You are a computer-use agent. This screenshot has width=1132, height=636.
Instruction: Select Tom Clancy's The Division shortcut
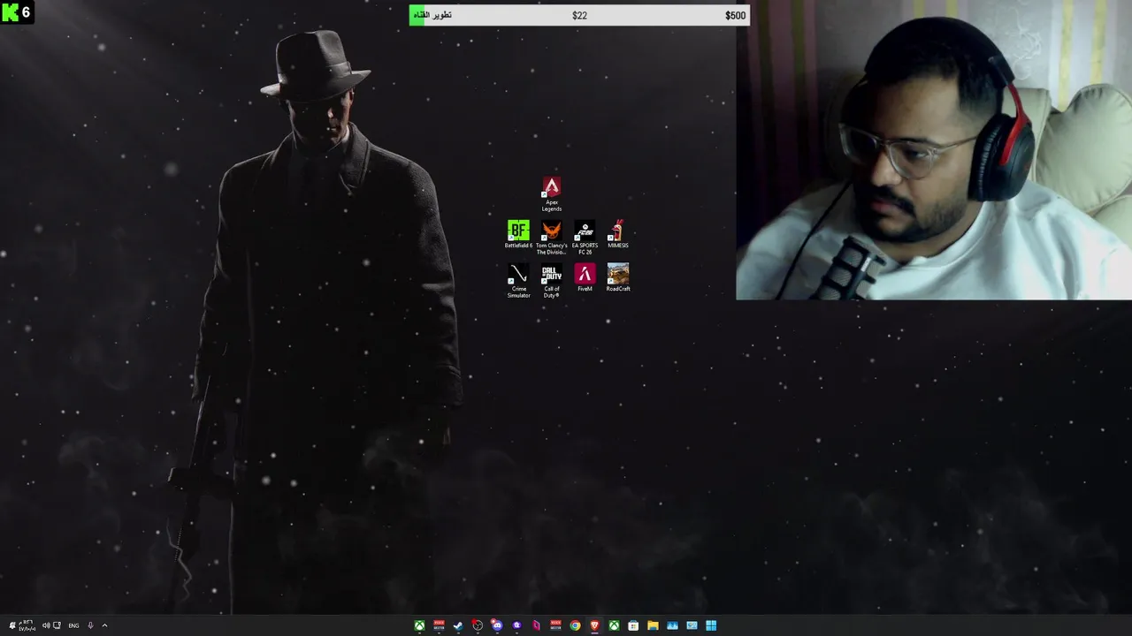tap(551, 238)
